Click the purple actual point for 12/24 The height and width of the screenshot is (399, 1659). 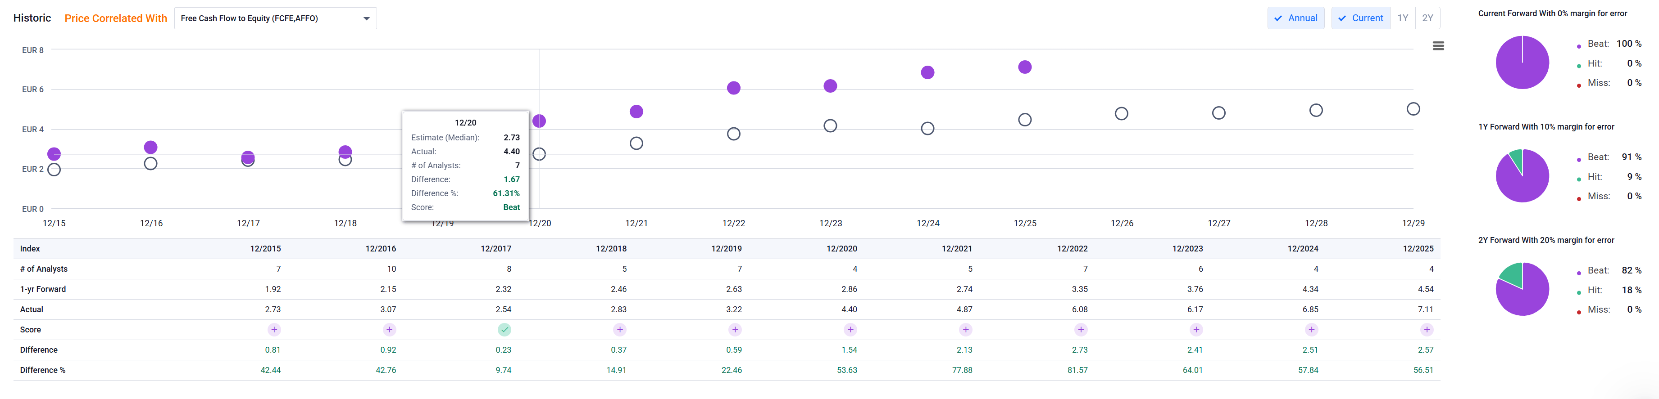point(927,72)
